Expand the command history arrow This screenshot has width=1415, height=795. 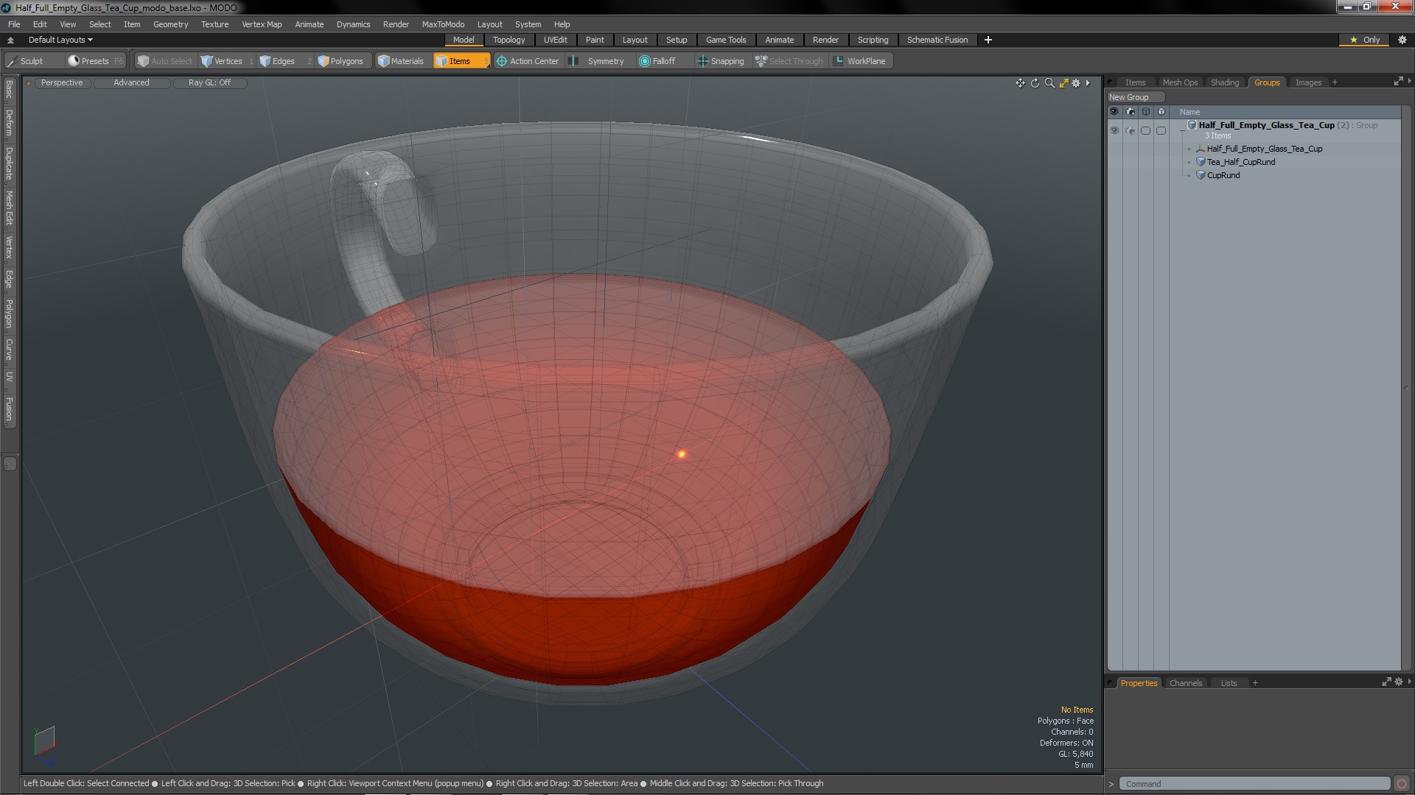click(1111, 784)
